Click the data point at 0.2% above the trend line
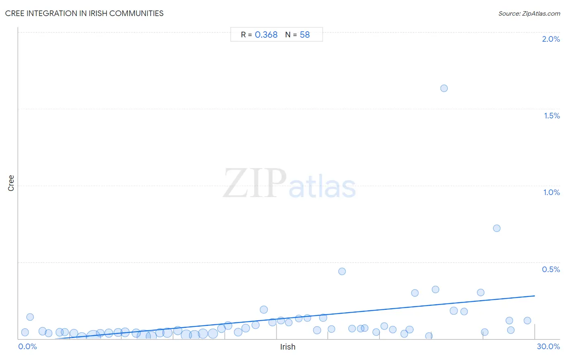 click(264, 309)
